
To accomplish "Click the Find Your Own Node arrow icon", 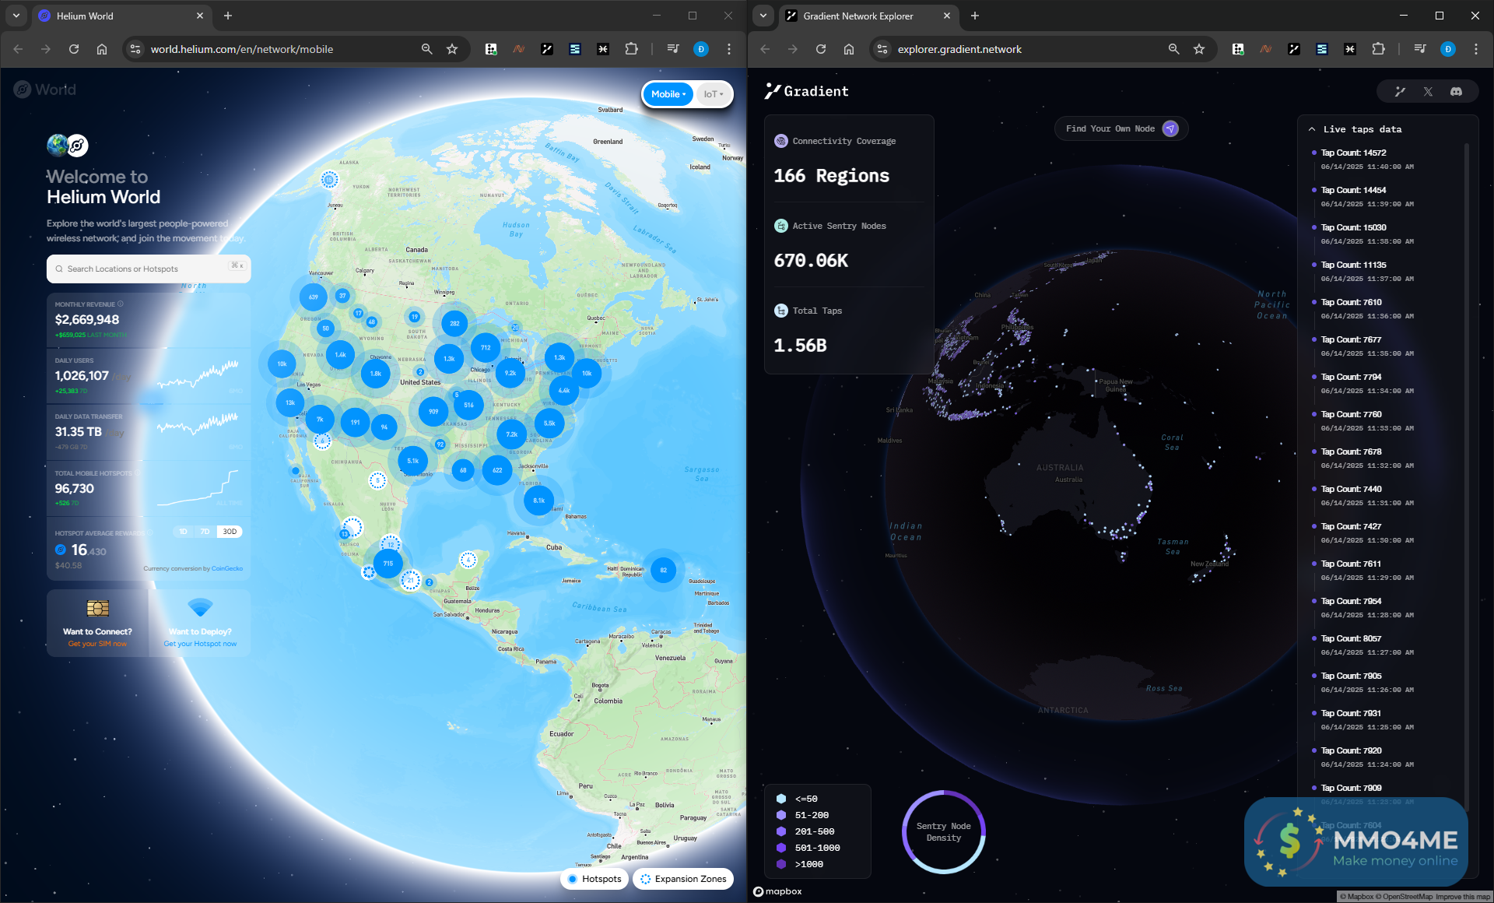I will (1170, 128).
